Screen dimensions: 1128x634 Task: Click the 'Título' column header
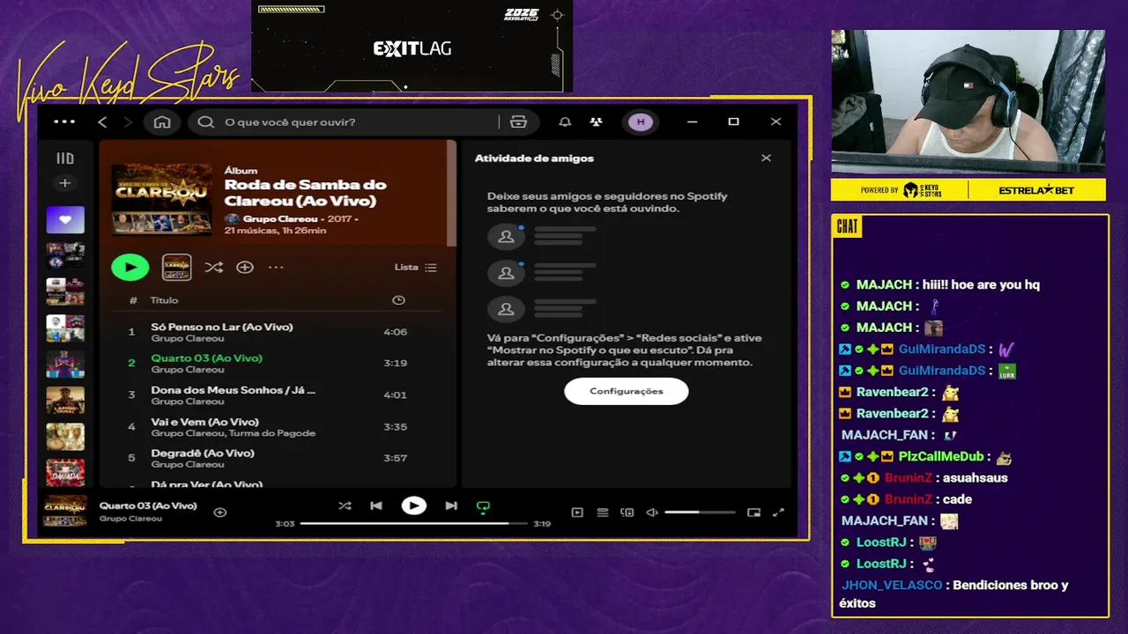164,300
